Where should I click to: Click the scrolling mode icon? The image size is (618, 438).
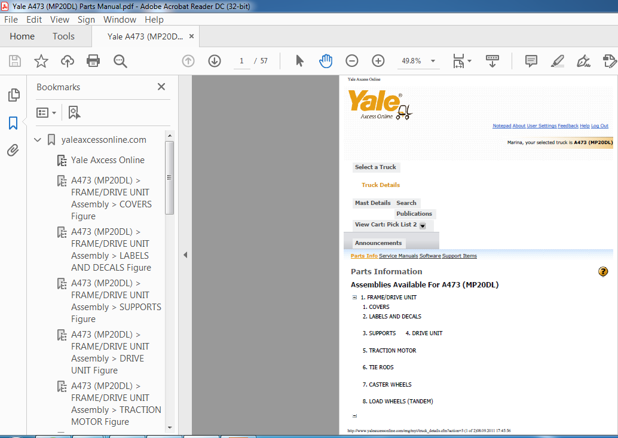pos(492,61)
